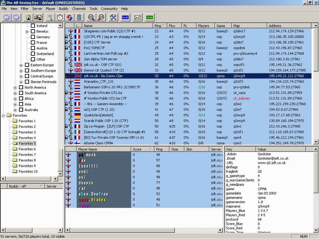Check the North America checkbox

click(21, 87)
